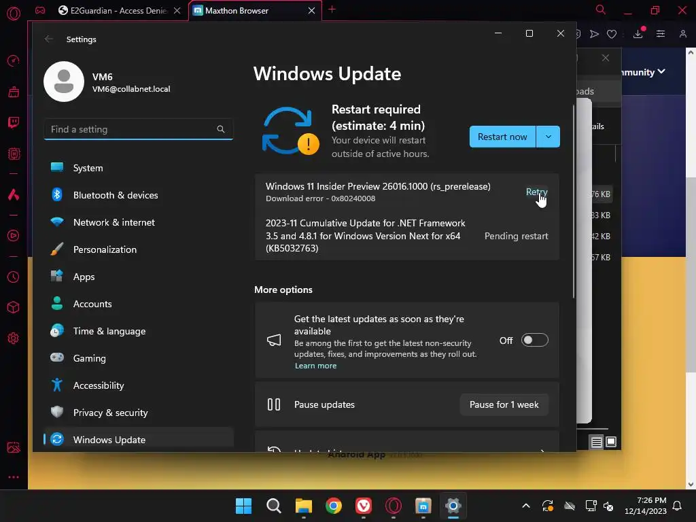Open GX Control speedometer in Opera sidebar
The width and height of the screenshot is (696, 522).
[x=14, y=60]
